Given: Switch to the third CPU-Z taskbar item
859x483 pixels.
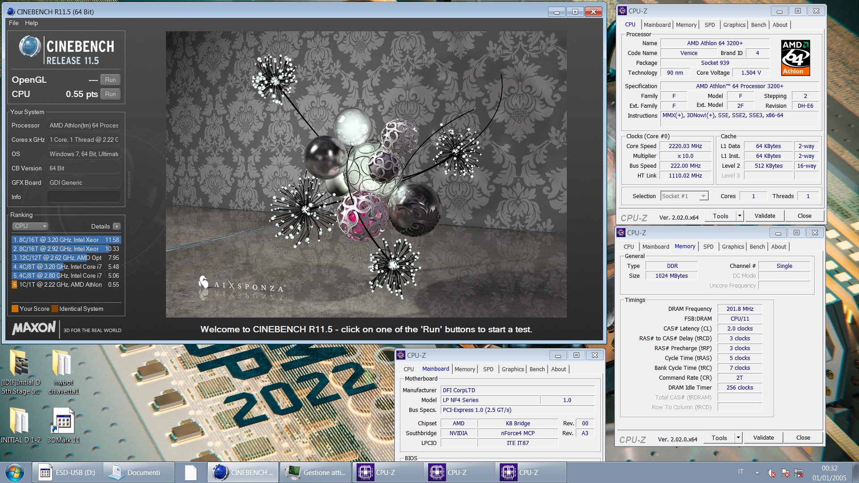Looking at the screenshot, I should pyautogui.click(x=531, y=473).
